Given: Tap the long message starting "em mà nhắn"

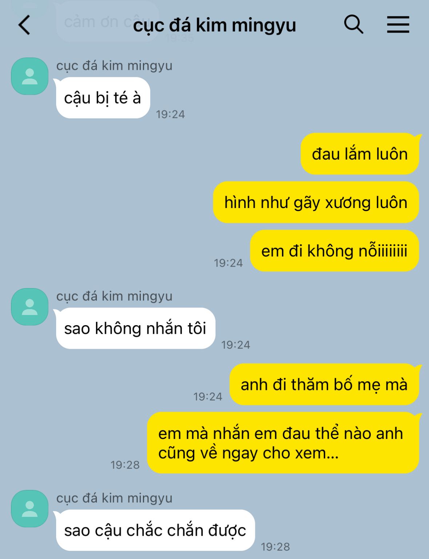Looking at the screenshot, I should [283, 443].
